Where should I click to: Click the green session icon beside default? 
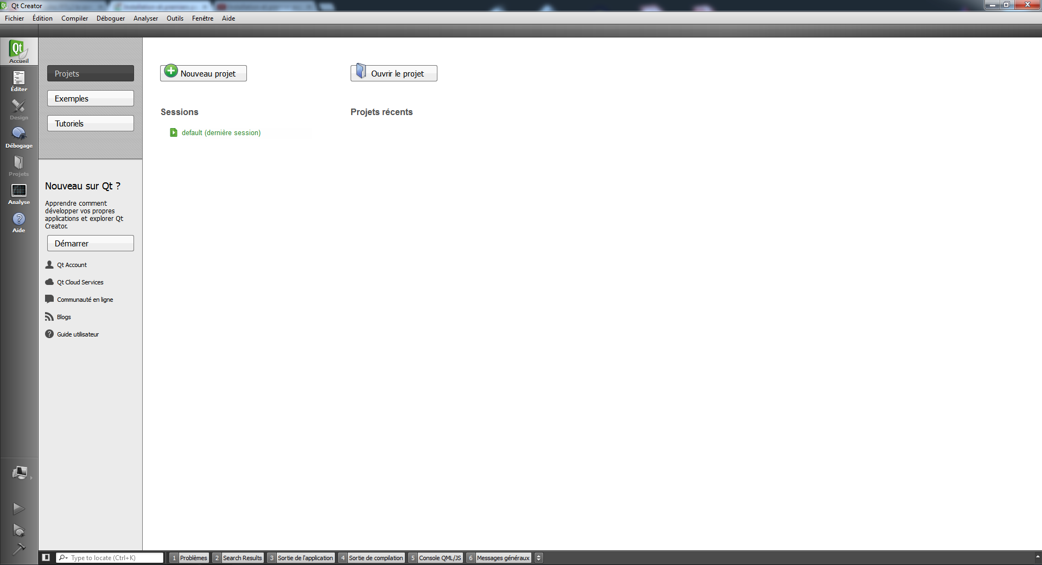pos(174,132)
